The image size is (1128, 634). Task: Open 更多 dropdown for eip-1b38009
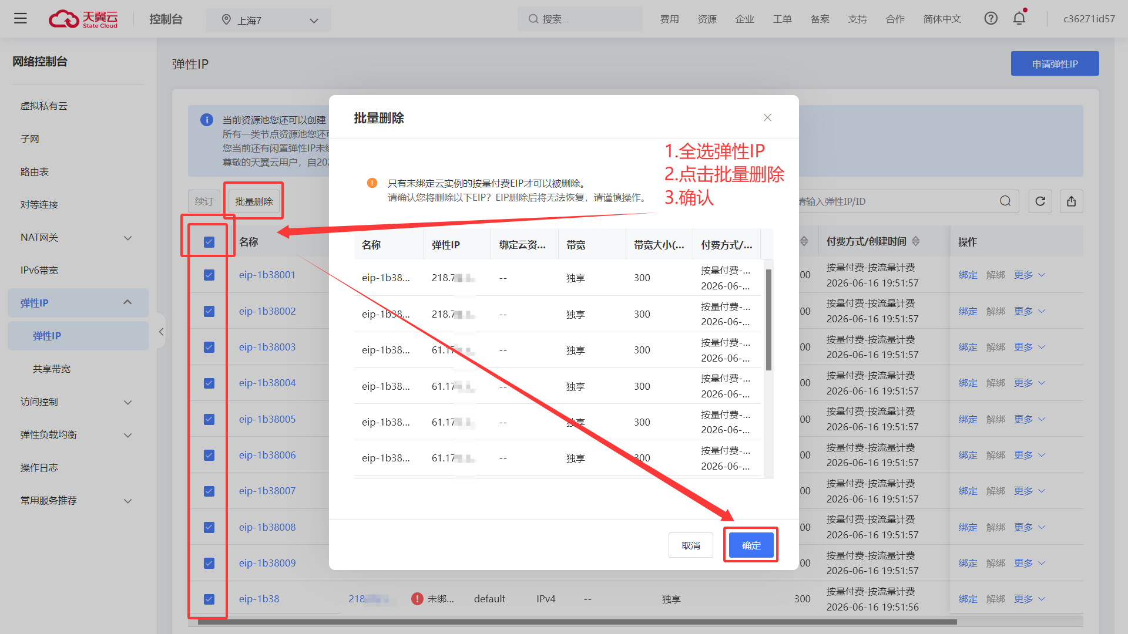point(1029,563)
